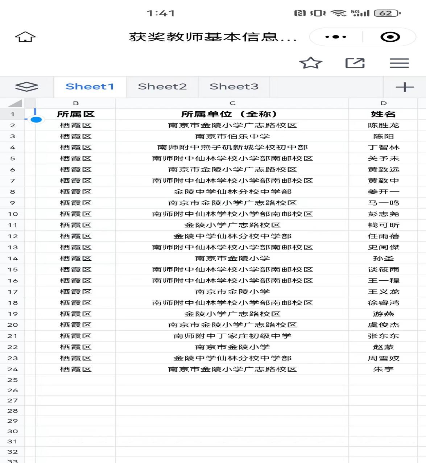This screenshot has height=463, width=426.
Task: Switch to the Sheet3 tab
Action: [234, 87]
